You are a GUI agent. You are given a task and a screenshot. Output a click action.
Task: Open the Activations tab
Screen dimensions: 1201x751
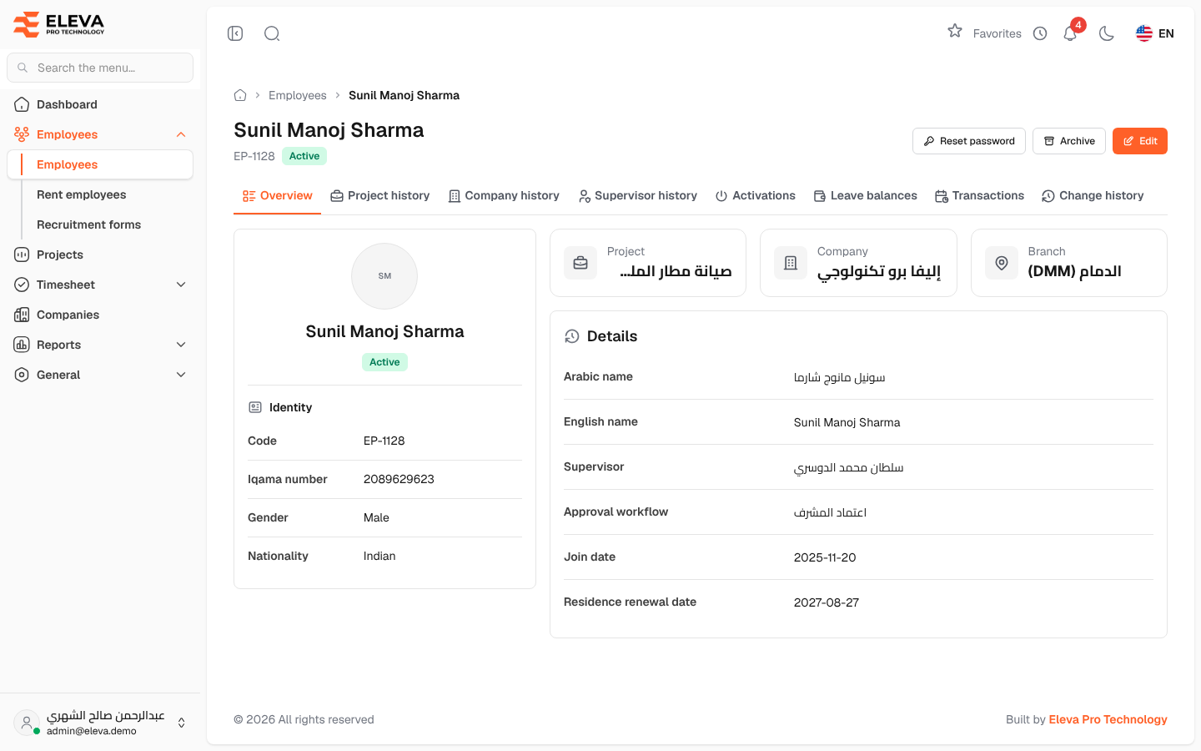click(x=756, y=196)
